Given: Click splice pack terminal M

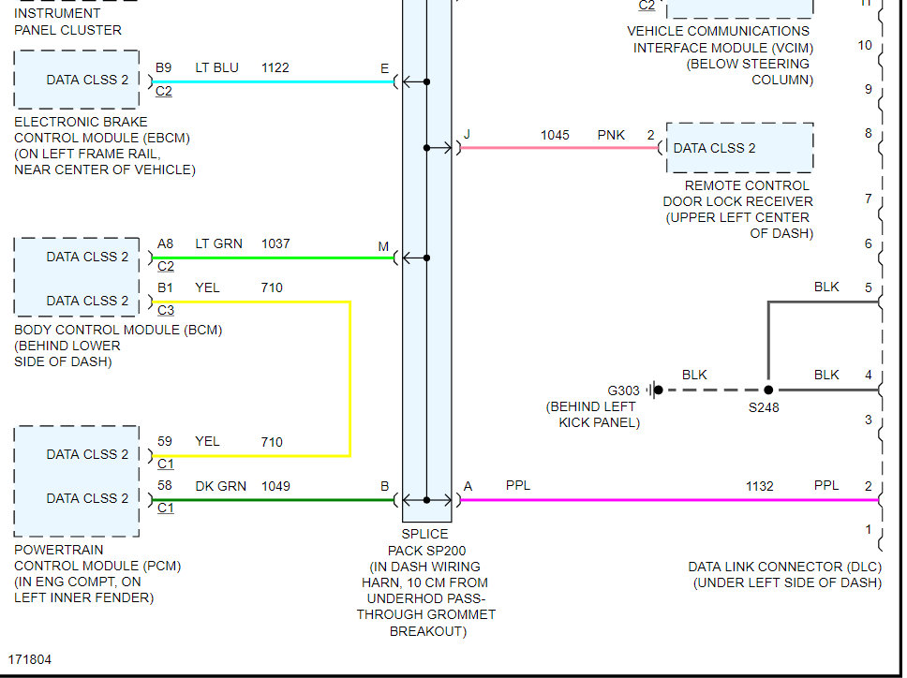Looking at the screenshot, I should click(x=383, y=247).
